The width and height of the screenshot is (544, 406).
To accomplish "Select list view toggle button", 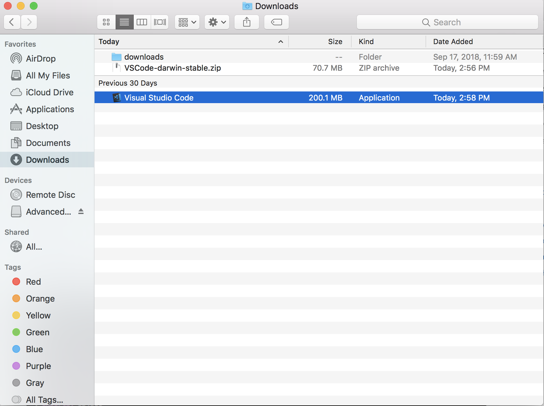I will click(124, 22).
